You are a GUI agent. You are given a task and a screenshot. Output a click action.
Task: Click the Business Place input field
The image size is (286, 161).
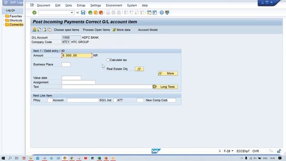(x=66, y=64)
